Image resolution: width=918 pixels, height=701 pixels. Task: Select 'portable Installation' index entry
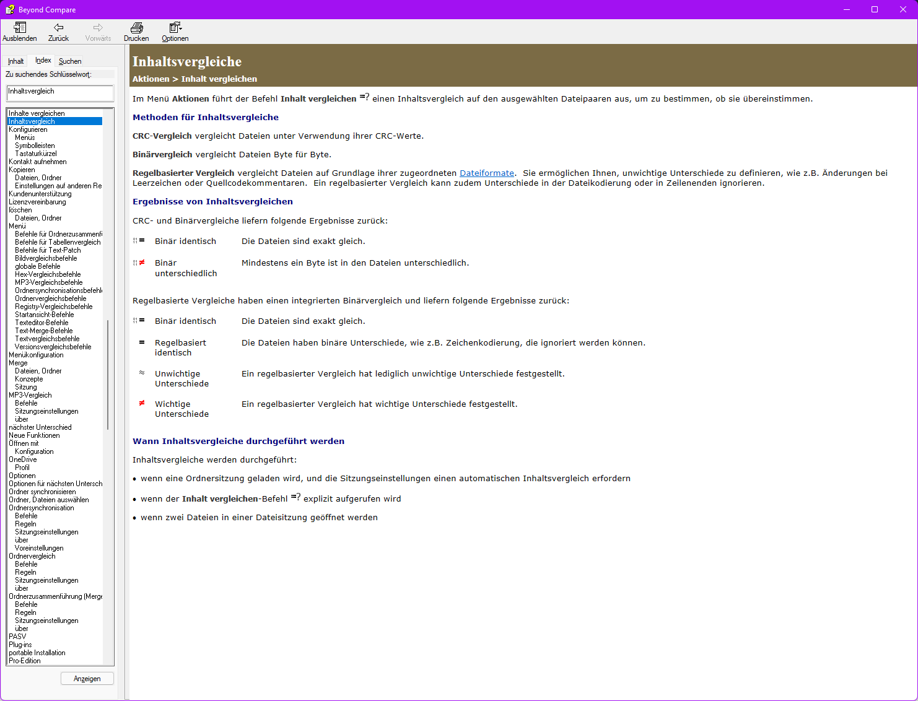tap(37, 653)
